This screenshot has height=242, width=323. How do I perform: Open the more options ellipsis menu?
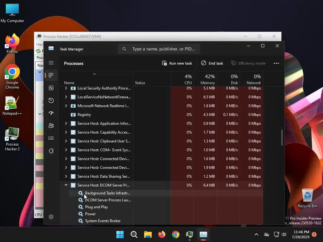click(x=276, y=63)
